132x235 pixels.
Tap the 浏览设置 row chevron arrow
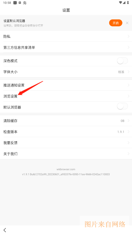pos(128,96)
